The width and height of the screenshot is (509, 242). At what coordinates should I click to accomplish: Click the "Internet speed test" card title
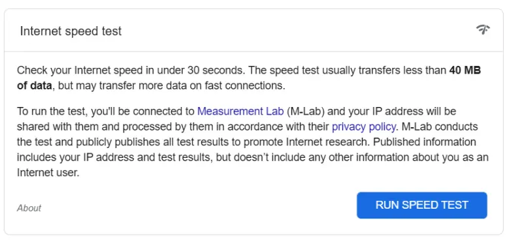pos(71,31)
